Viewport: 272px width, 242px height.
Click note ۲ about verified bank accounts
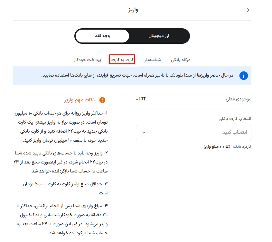[61, 162]
